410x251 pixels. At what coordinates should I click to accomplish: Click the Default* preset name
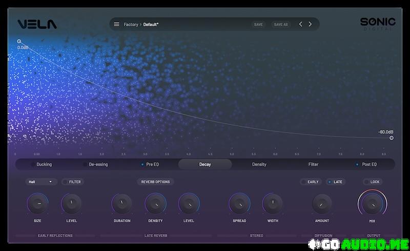(151, 24)
